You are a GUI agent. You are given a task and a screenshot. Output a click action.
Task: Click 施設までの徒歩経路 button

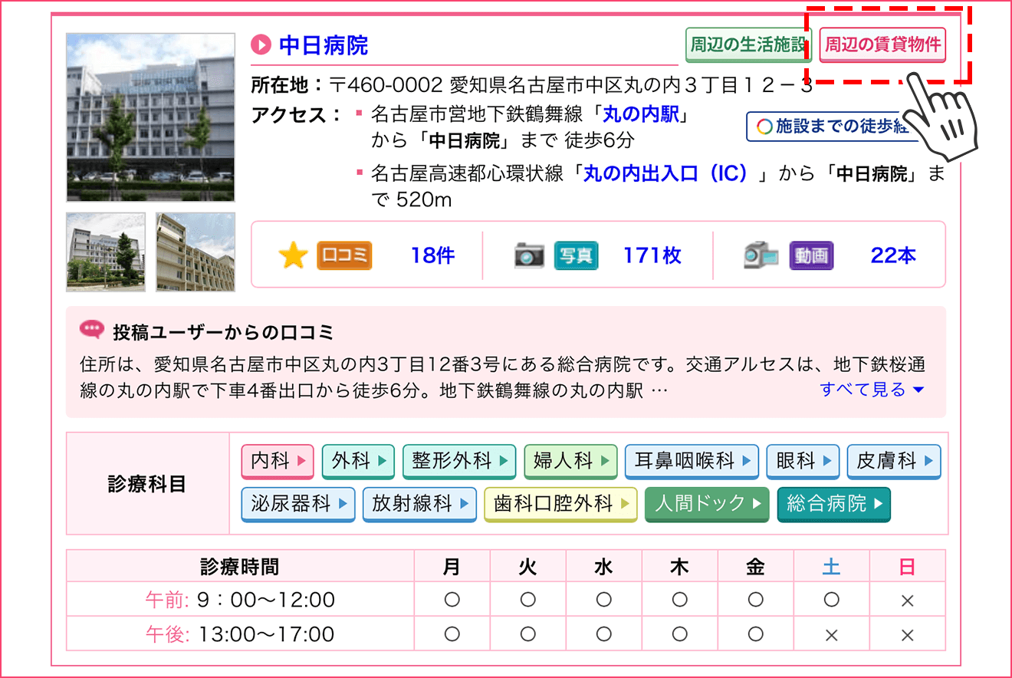(833, 127)
